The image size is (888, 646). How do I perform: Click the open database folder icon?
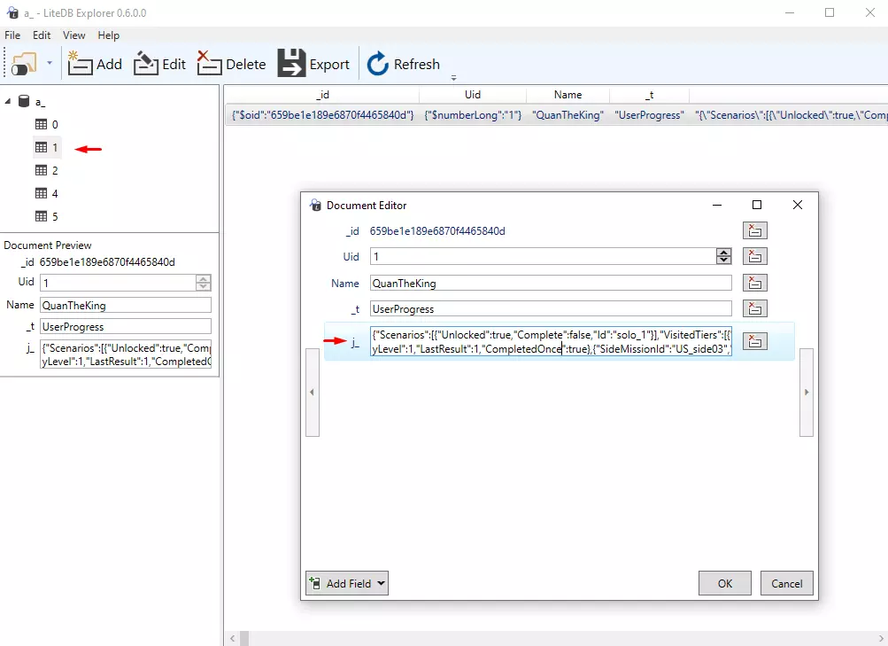click(24, 64)
